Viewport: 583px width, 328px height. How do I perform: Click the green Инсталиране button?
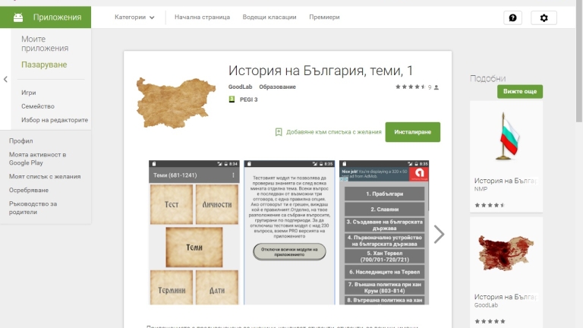coord(413,132)
